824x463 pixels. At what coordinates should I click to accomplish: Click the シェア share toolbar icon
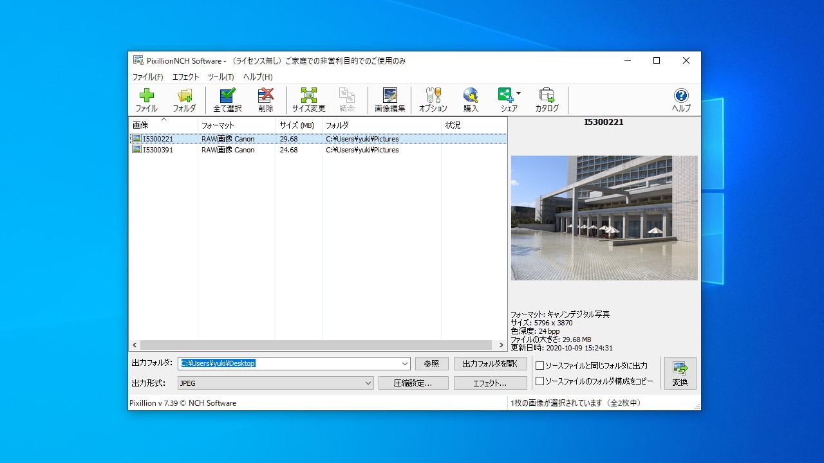[x=506, y=100]
